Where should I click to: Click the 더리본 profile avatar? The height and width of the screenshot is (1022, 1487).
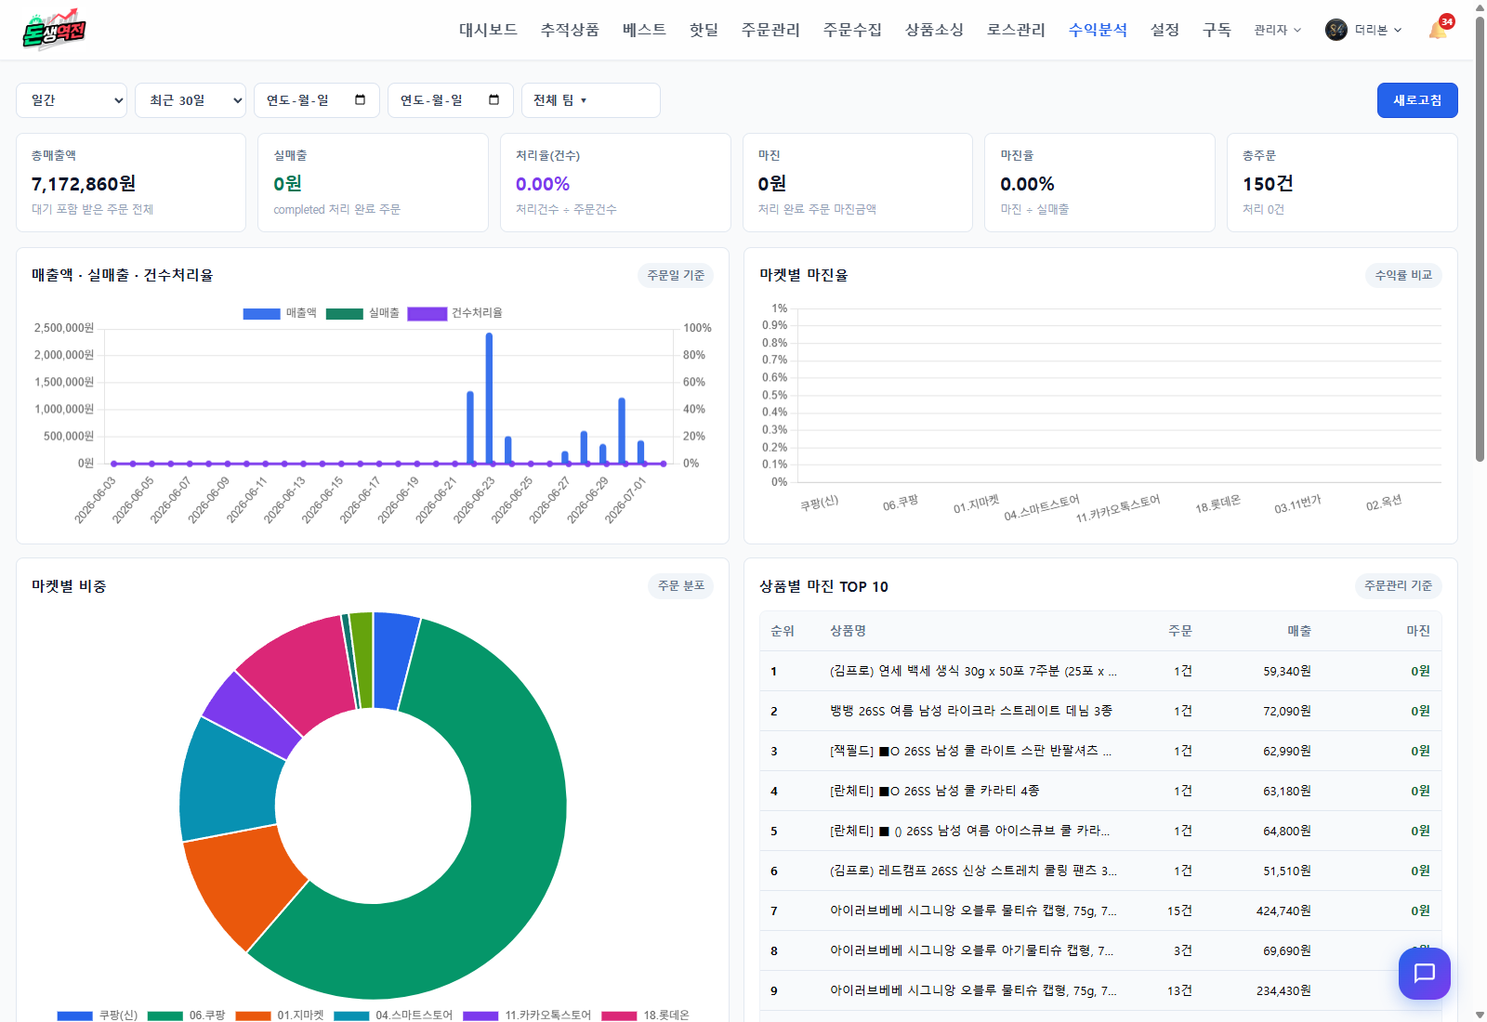[1336, 30]
